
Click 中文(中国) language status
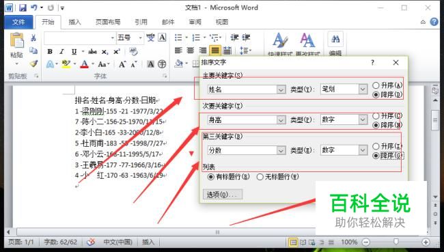click(117, 242)
